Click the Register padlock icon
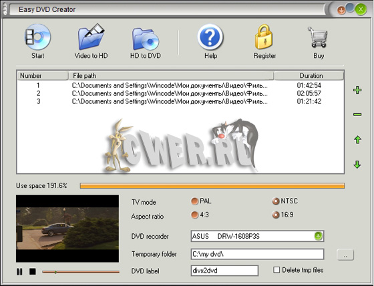The image size is (374, 286). pos(264,37)
